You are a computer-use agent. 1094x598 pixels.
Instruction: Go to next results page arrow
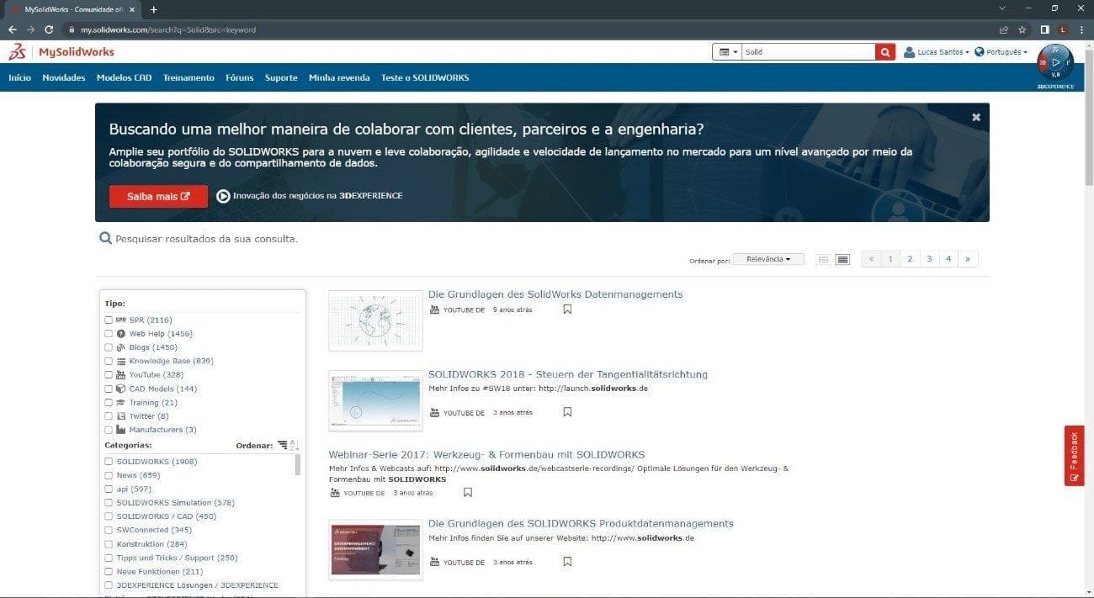coord(968,259)
